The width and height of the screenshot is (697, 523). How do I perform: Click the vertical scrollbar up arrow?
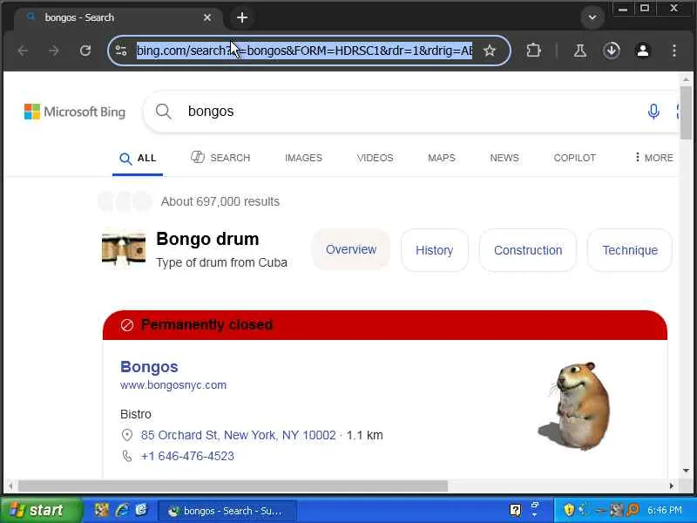[686, 80]
